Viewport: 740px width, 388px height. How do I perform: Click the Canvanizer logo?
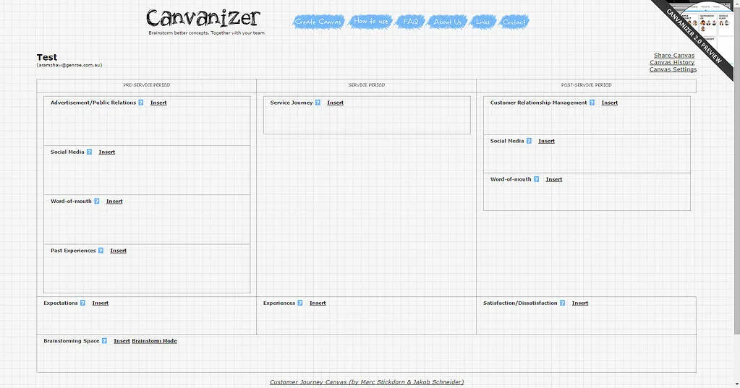(x=203, y=19)
